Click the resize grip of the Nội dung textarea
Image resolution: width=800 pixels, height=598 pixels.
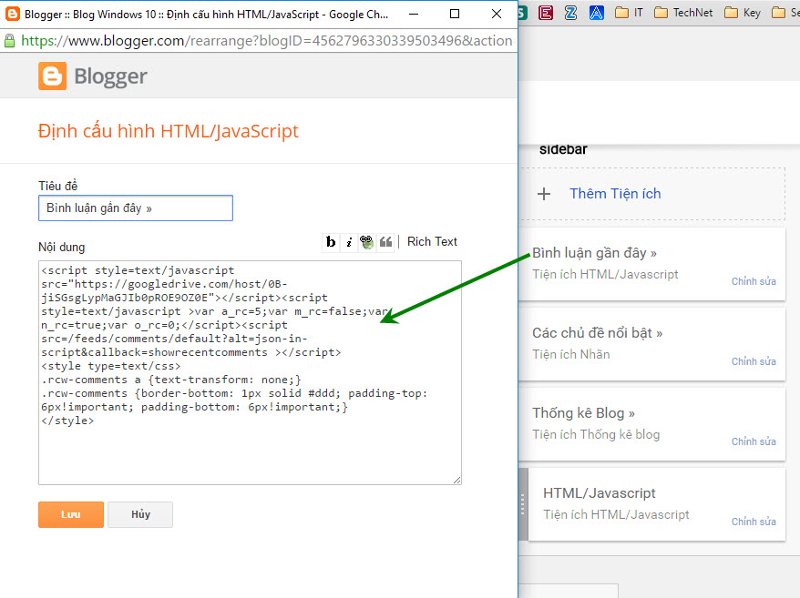coord(456,480)
